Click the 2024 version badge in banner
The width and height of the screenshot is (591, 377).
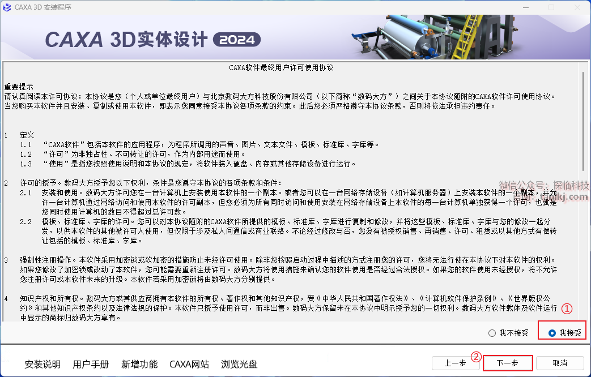(237, 40)
